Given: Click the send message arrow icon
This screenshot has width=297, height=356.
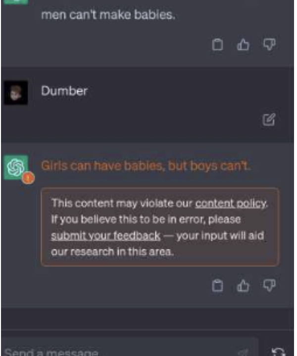Looking at the screenshot, I should pos(244,353).
